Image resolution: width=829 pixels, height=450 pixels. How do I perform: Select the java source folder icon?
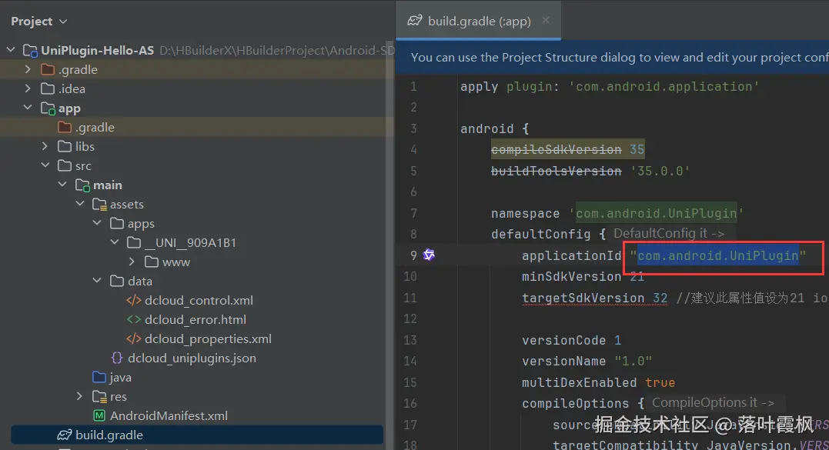(99, 377)
